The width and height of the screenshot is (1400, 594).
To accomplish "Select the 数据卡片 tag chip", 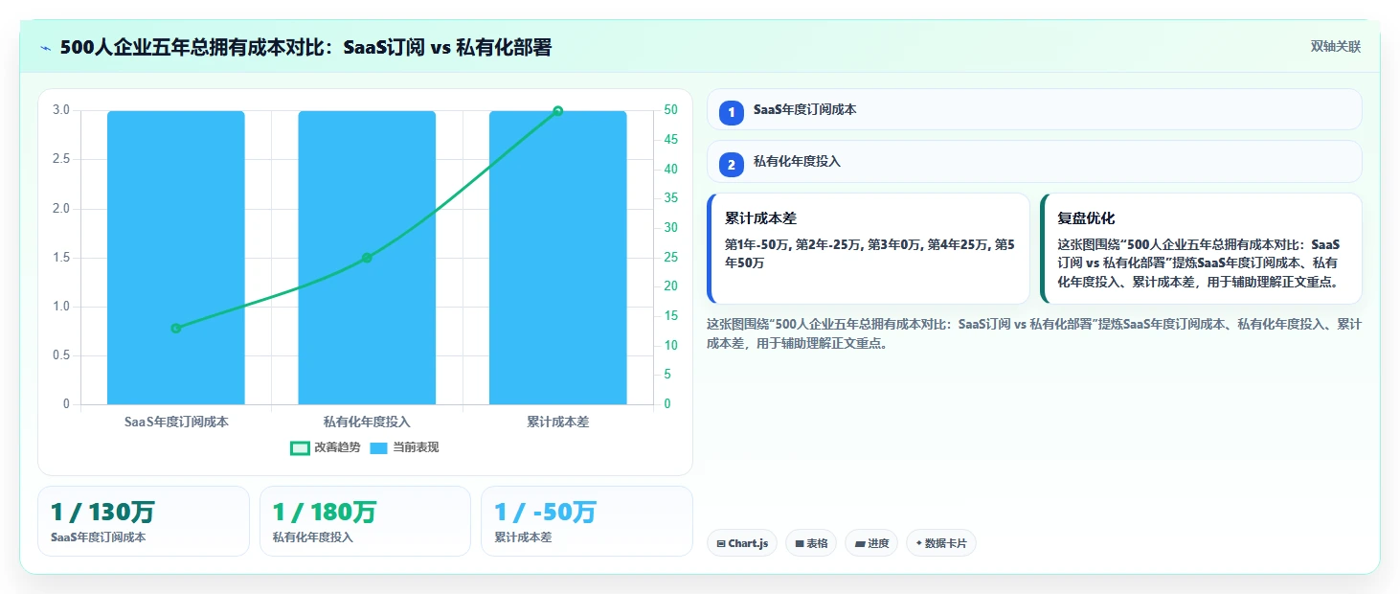I will coord(941,543).
